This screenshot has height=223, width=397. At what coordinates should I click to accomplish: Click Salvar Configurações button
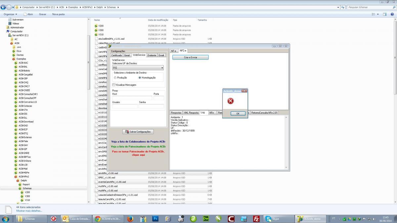tap(138, 131)
